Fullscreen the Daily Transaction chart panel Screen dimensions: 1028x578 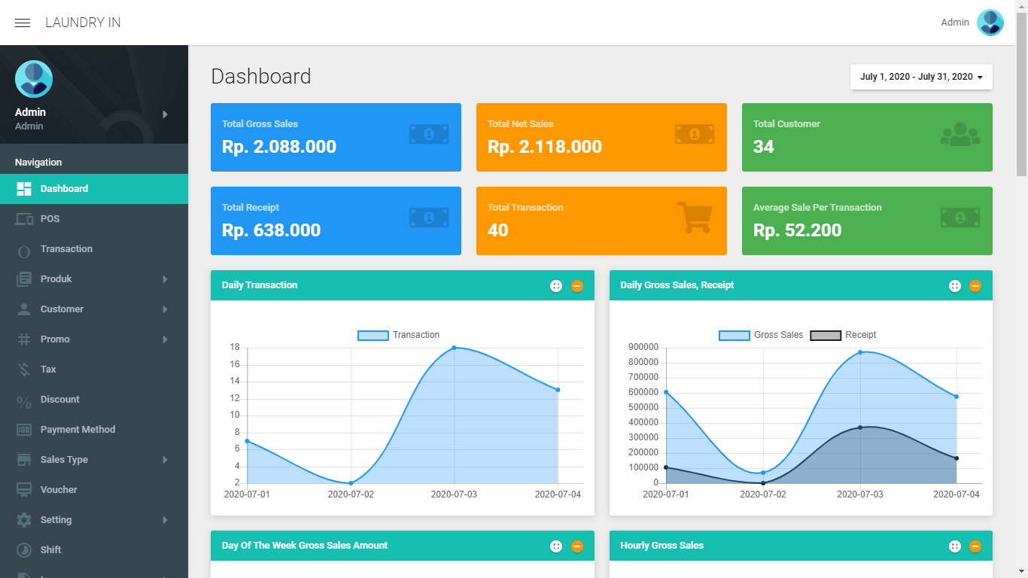[x=556, y=286]
